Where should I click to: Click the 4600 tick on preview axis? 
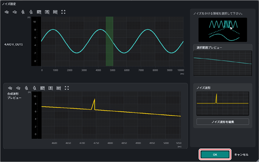pos(54,143)
